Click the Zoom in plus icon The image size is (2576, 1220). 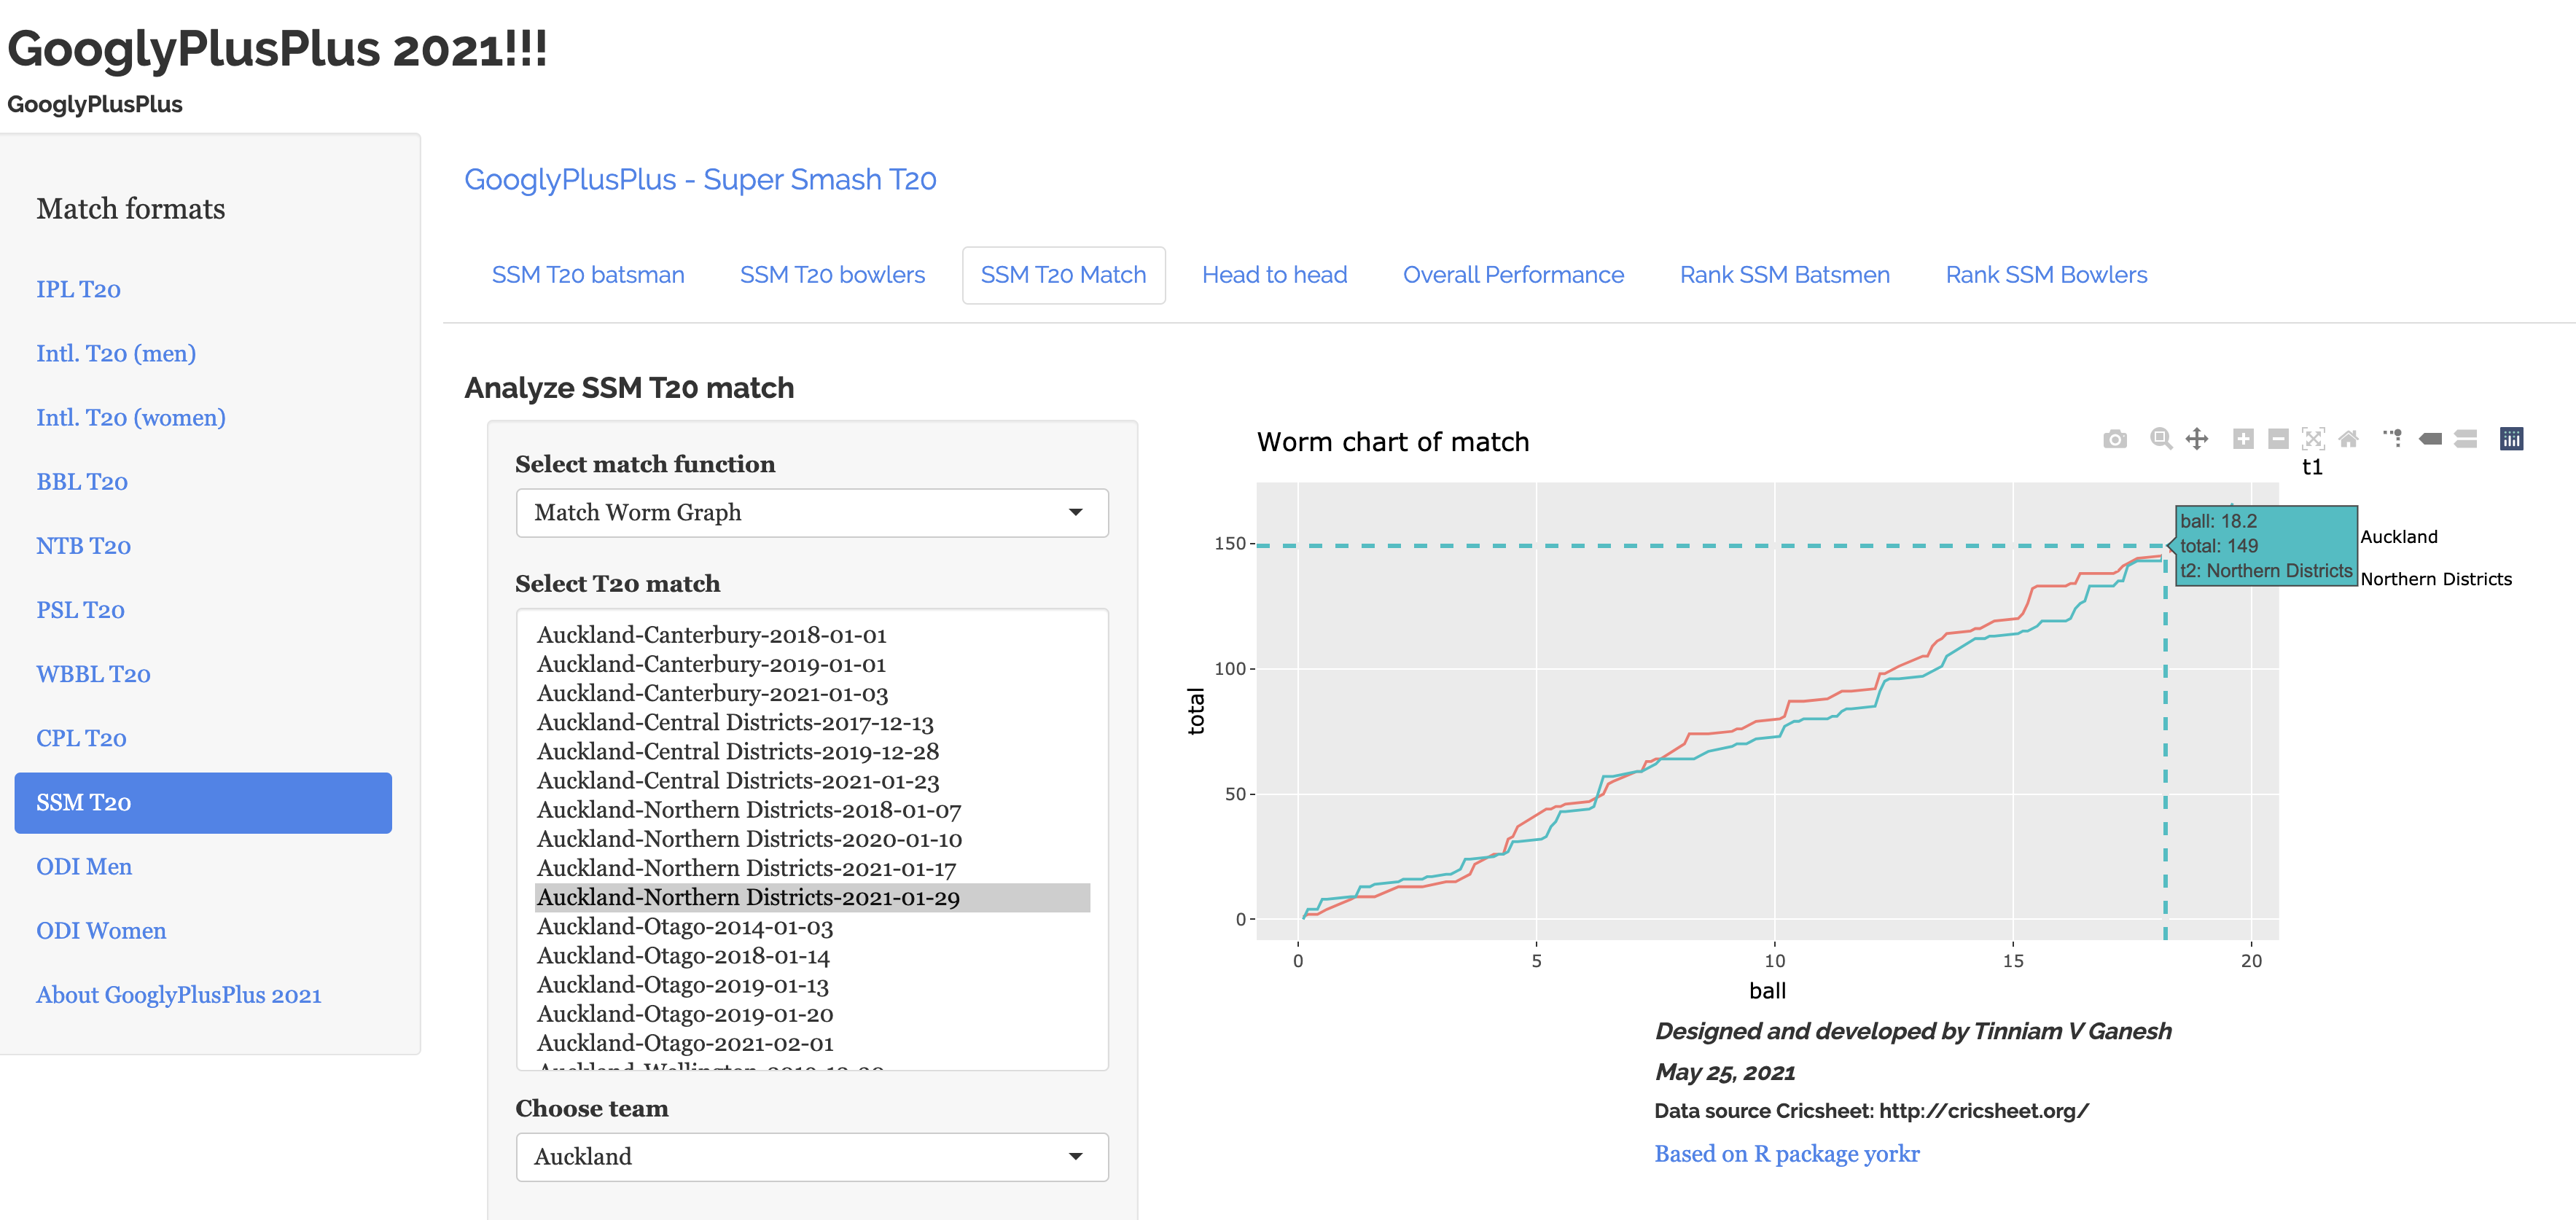point(2243,439)
